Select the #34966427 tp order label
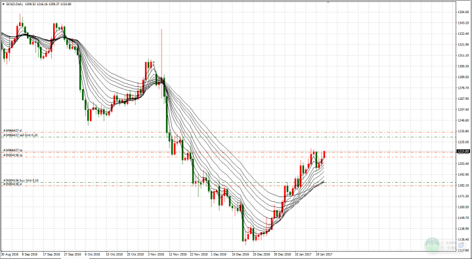Screen dimensions: 472x259 12,150
